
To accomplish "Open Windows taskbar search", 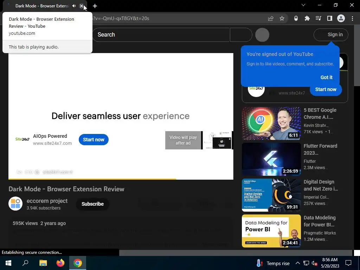I will pos(25,263).
